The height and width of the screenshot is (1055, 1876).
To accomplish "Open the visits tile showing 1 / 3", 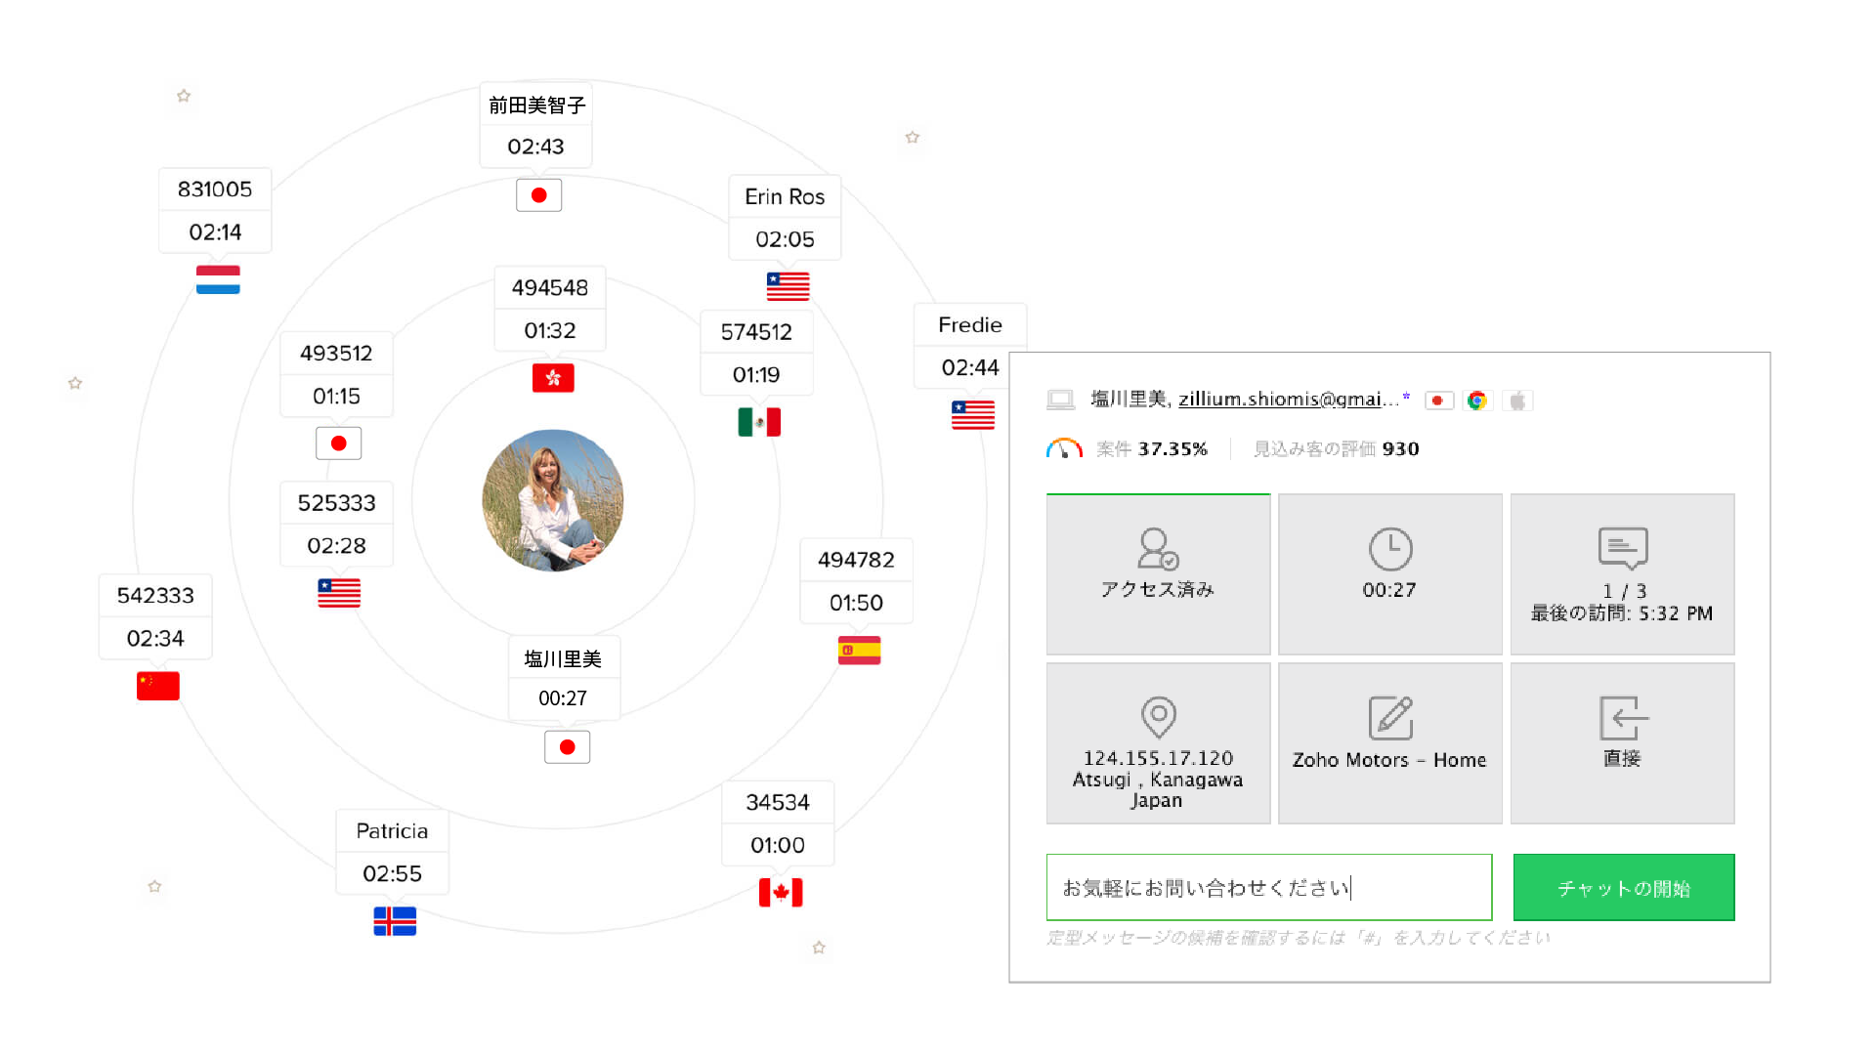I will pos(1622,574).
